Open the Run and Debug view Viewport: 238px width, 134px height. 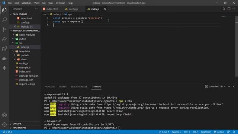point(4,39)
